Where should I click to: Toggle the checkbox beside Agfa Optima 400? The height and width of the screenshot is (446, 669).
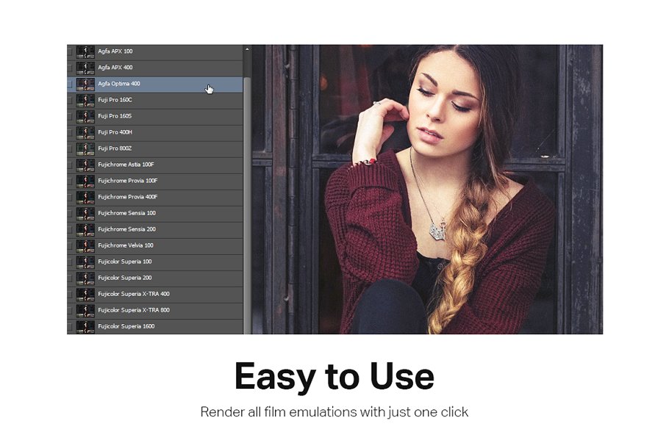[x=71, y=84]
